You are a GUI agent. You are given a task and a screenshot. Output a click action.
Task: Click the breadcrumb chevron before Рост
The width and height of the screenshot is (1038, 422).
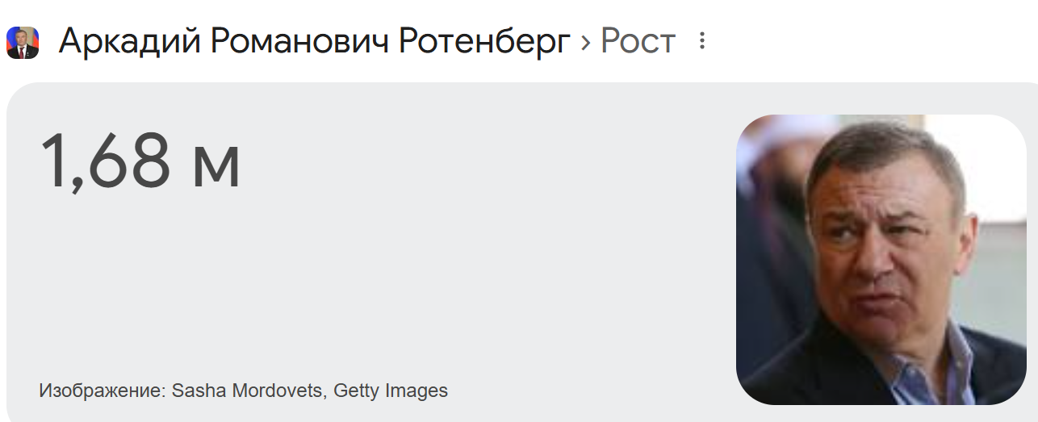pos(586,42)
